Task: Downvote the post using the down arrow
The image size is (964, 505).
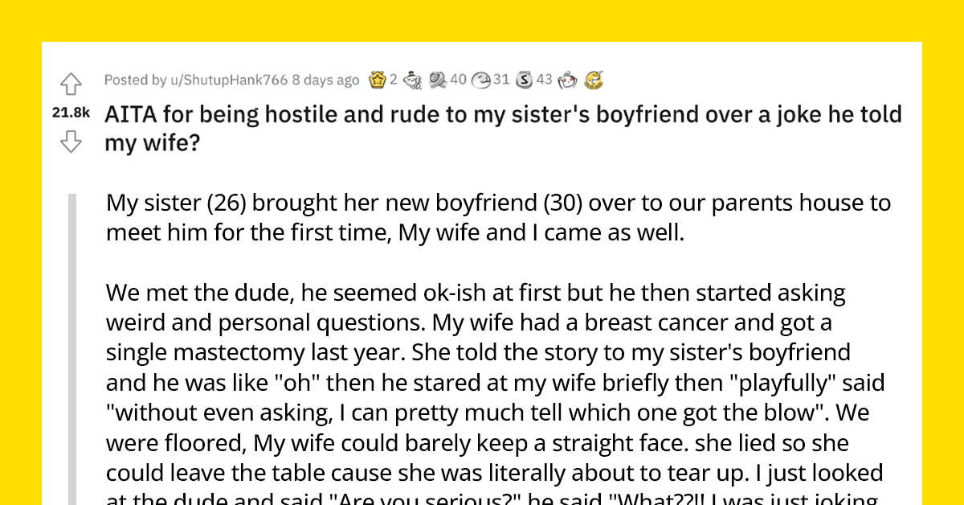Action: pyautogui.click(x=71, y=142)
